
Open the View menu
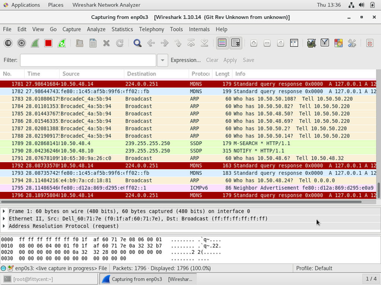[38, 29]
